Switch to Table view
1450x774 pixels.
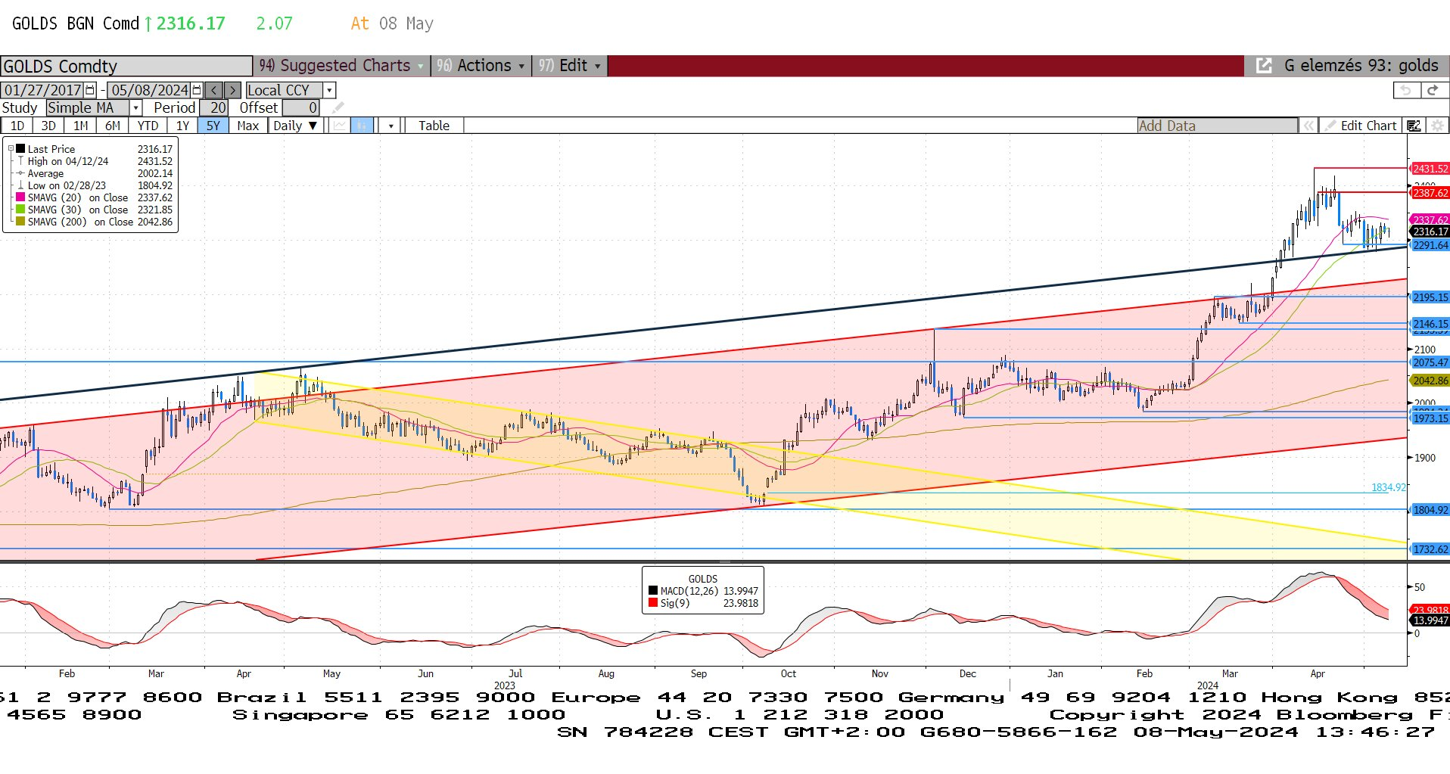click(434, 126)
